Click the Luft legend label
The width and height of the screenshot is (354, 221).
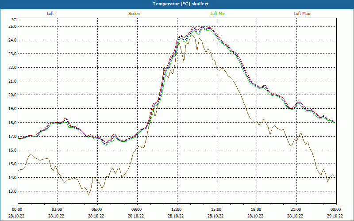click(x=50, y=14)
